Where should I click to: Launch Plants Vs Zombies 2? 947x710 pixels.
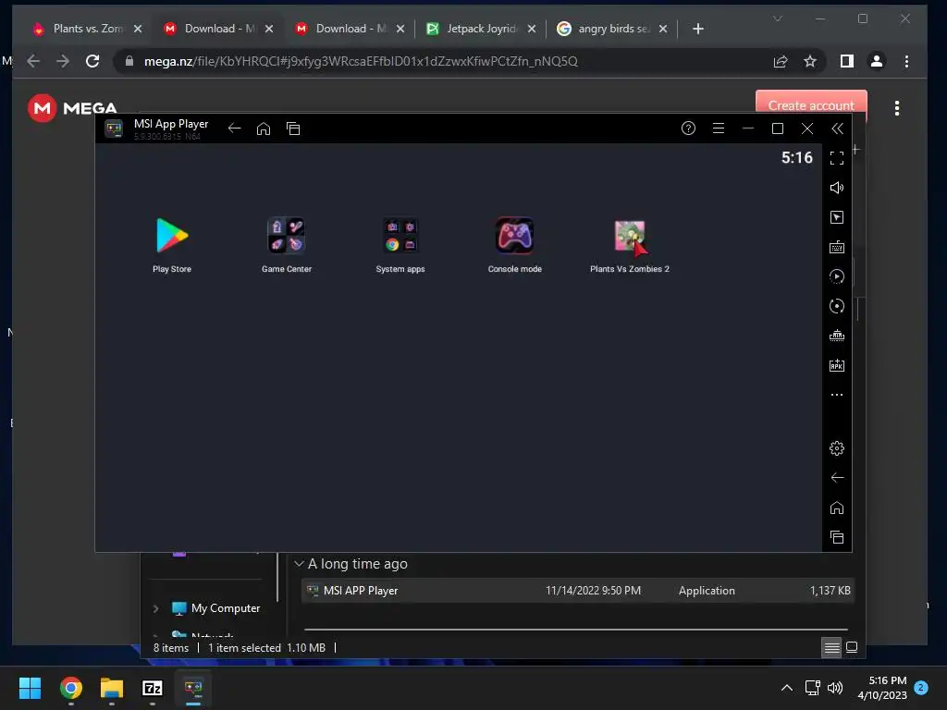coord(629,236)
